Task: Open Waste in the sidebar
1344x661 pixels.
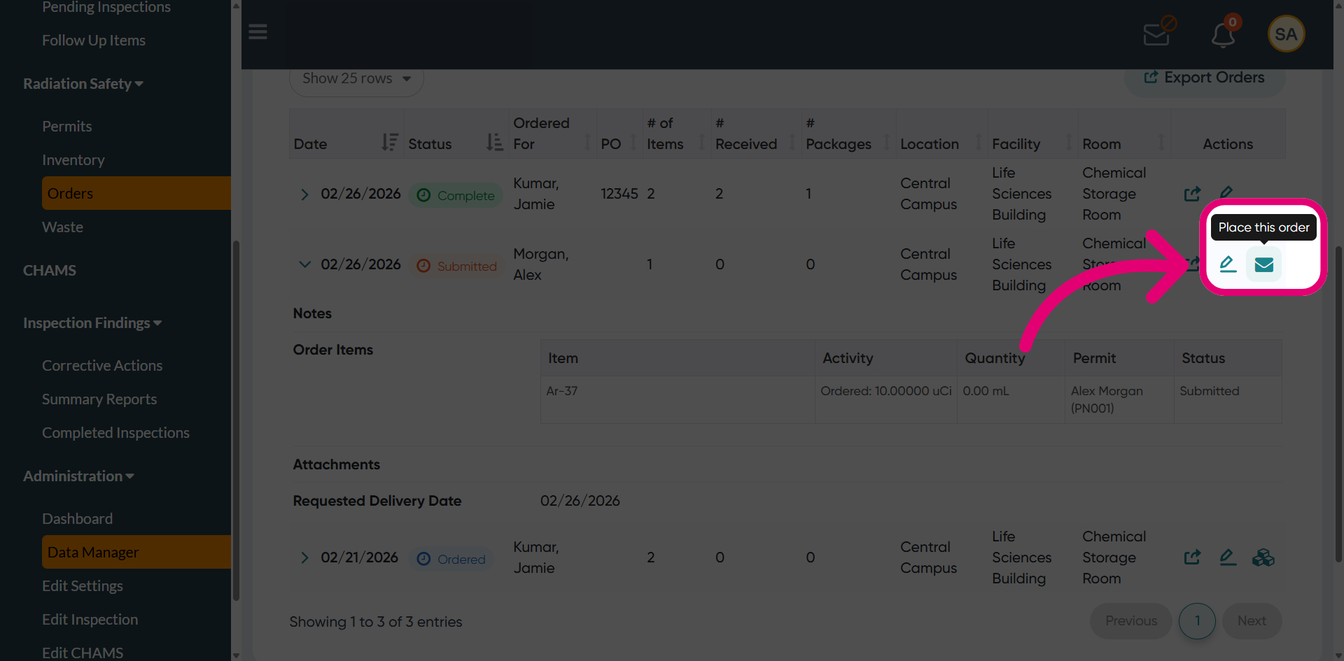Action: pos(62,227)
